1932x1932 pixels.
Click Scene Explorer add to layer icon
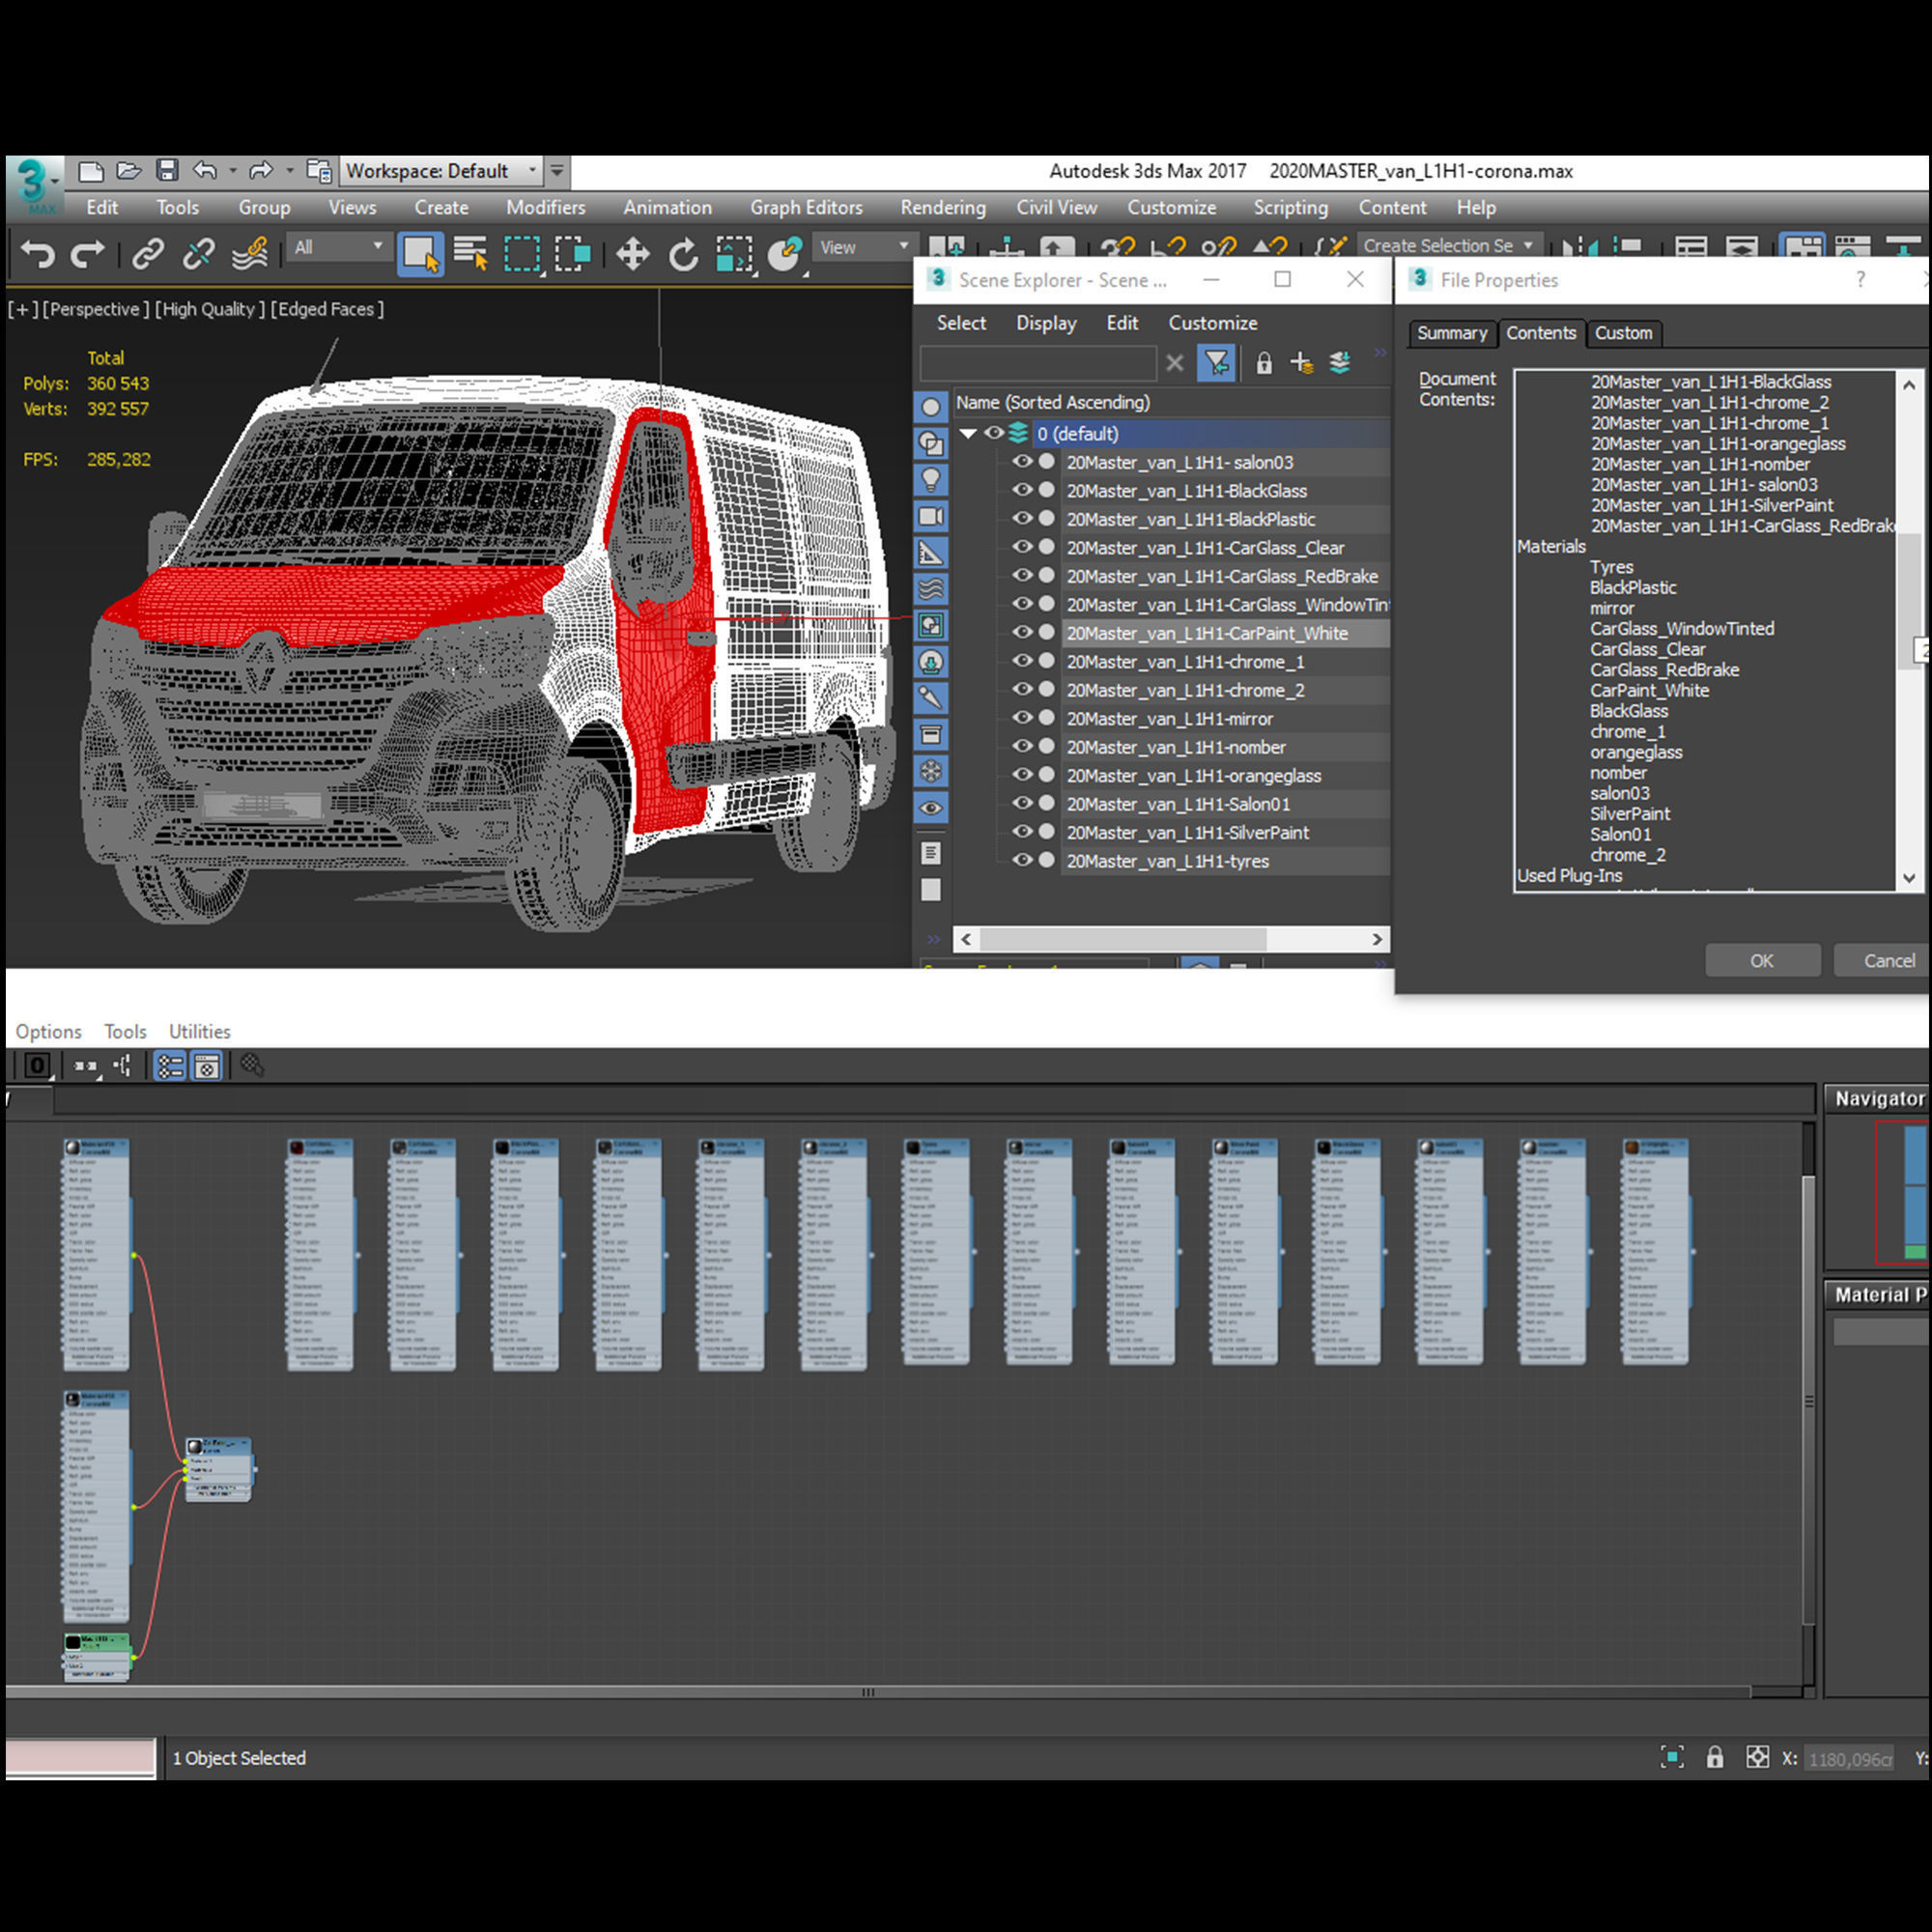(1301, 363)
